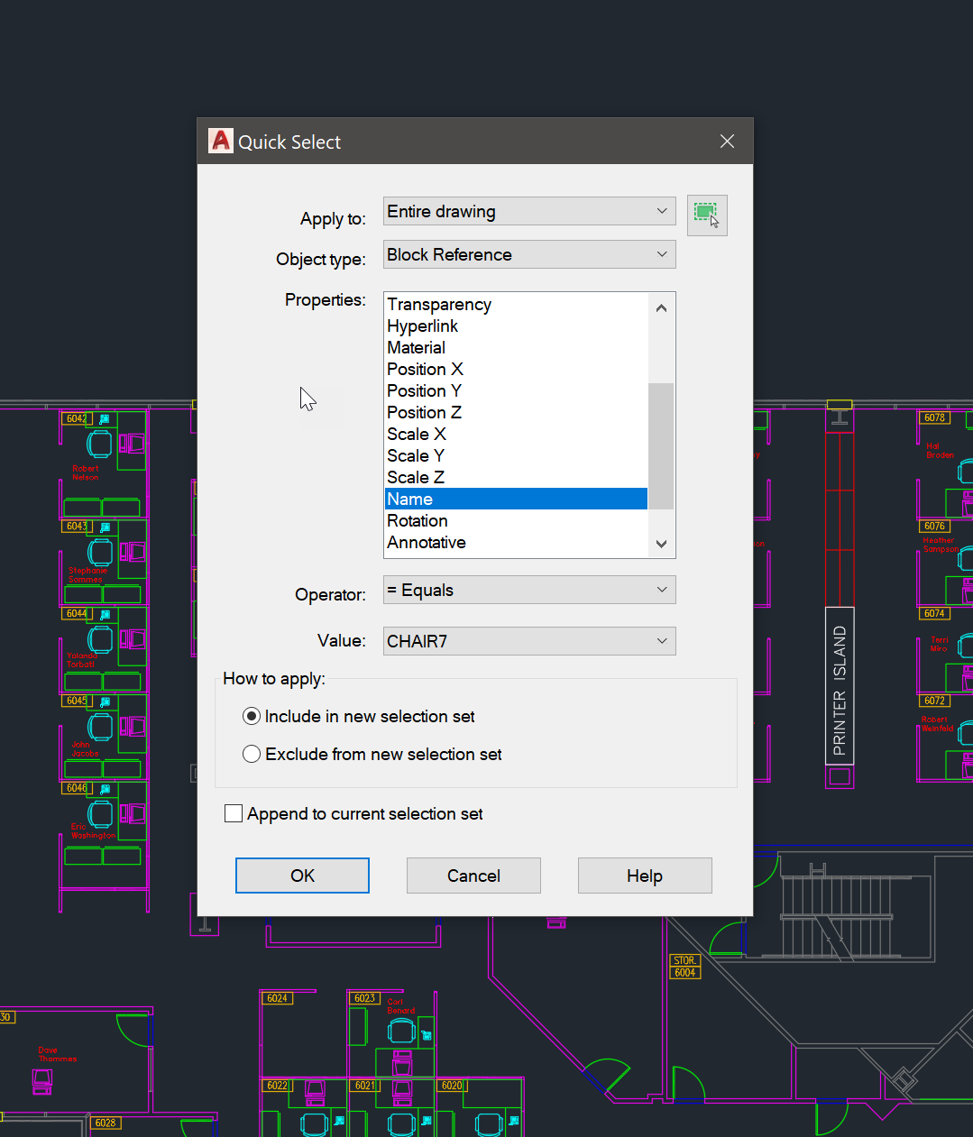Select the Hyperlink property

[422, 326]
